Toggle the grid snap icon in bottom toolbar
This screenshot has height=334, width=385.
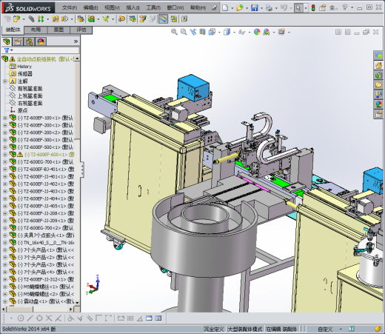(x=130, y=318)
